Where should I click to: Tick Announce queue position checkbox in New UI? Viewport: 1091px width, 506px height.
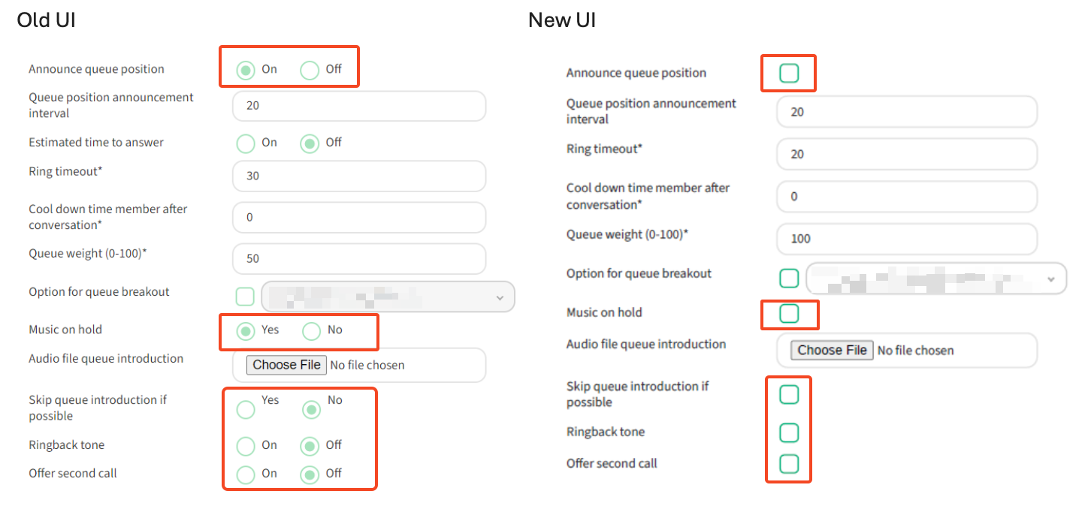(788, 74)
